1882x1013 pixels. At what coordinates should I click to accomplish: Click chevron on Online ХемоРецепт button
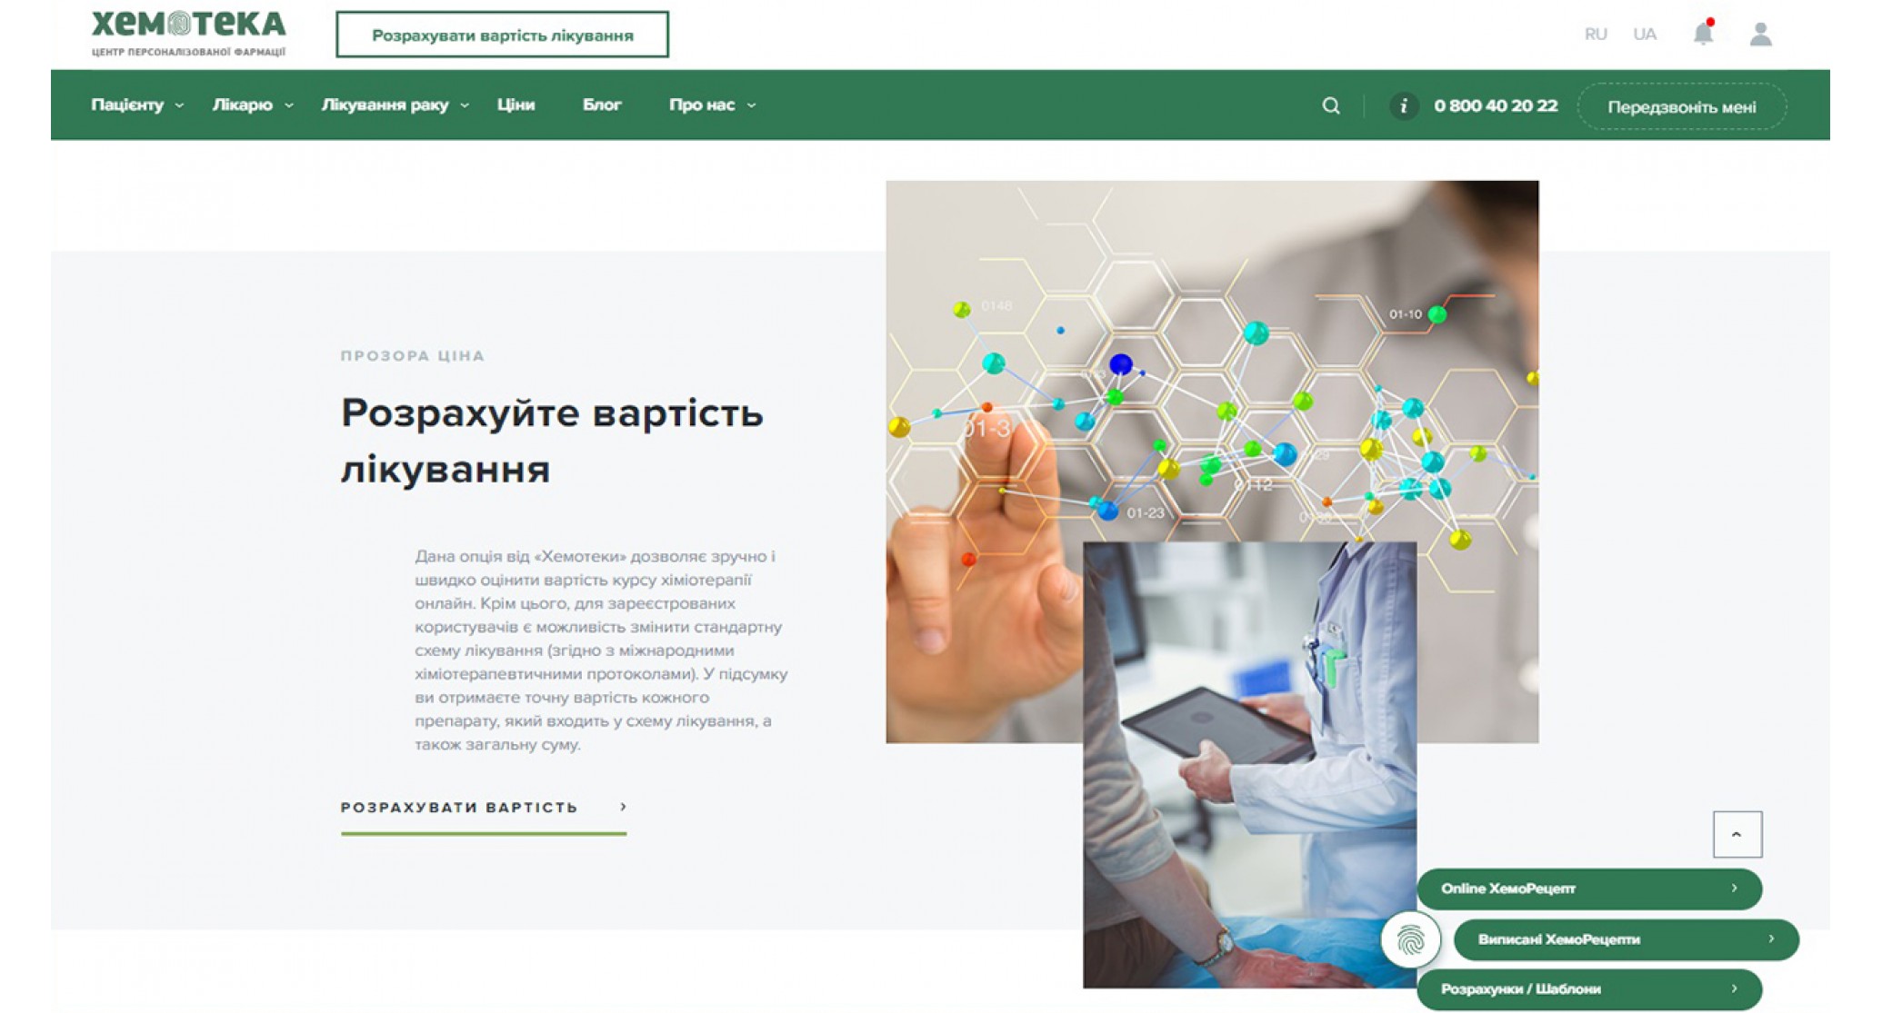1734,889
